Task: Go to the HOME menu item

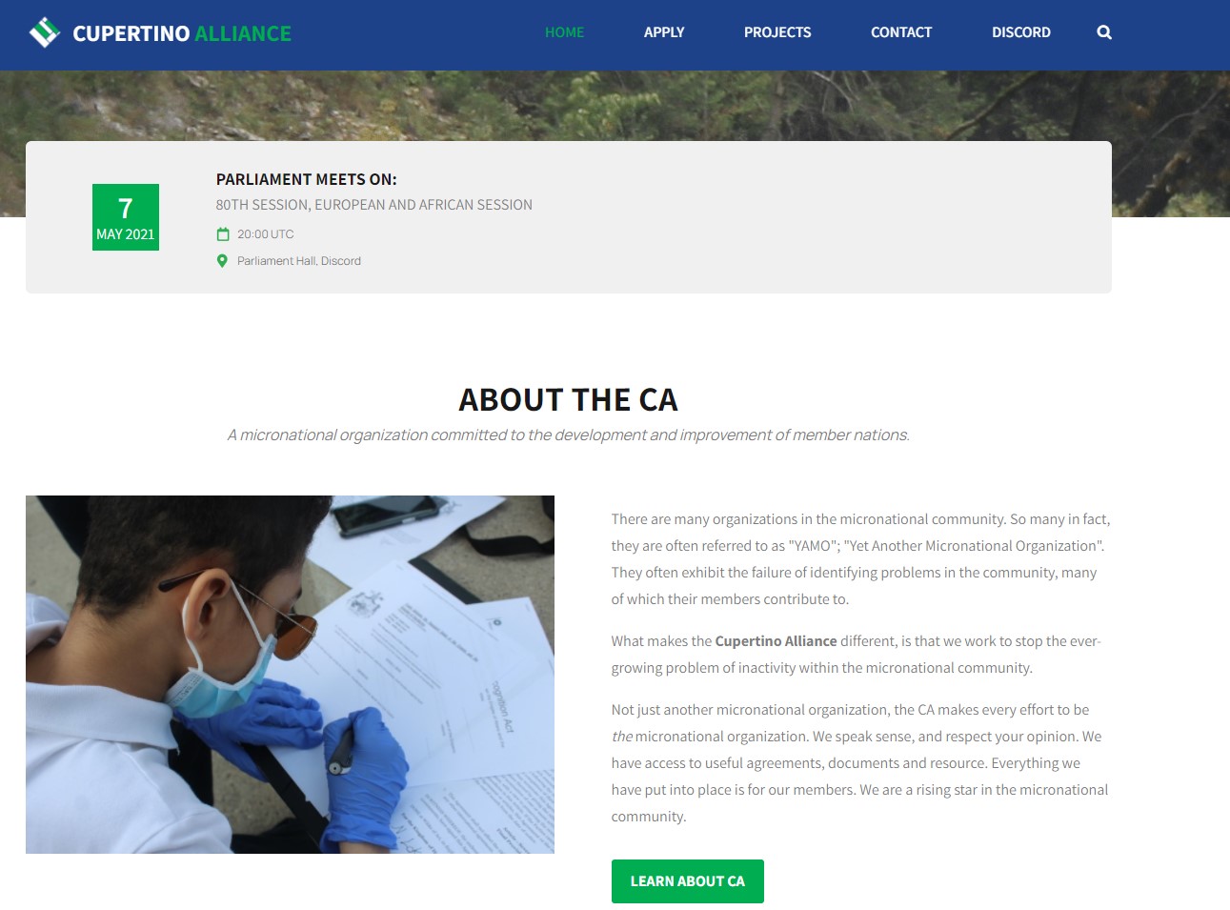Action: point(565,32)
